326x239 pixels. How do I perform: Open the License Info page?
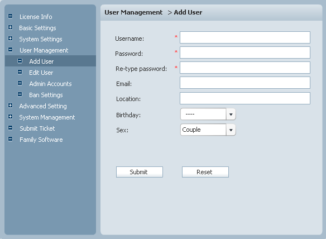click(x=36, y=17)
